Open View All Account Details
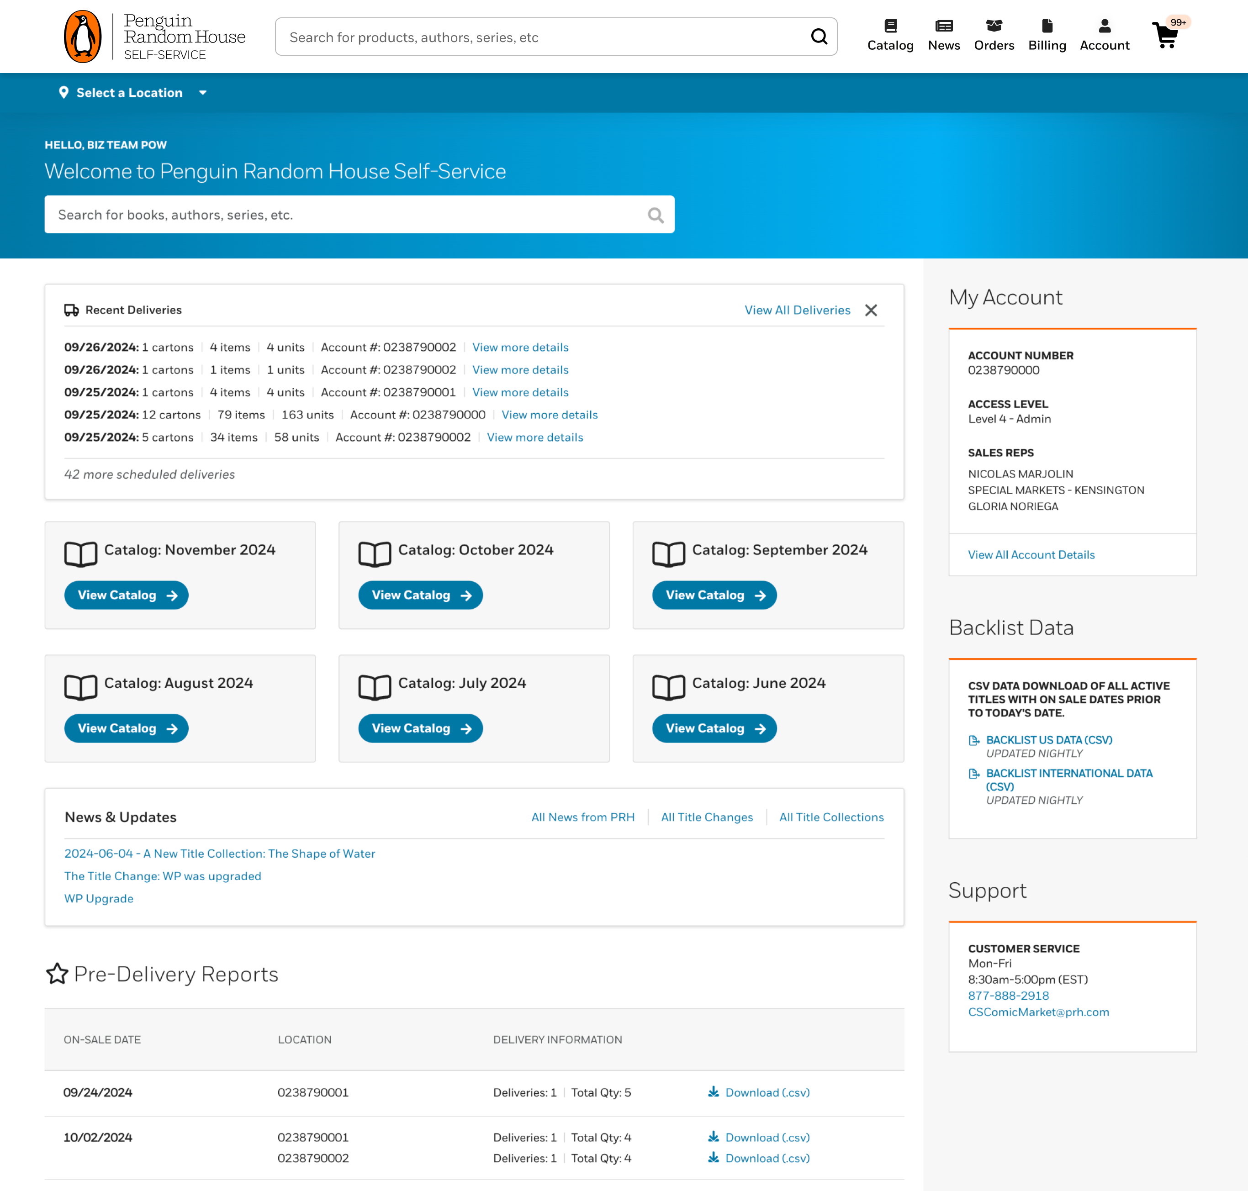This screenshot has width=1248, height=1191. click(x=1031, y=555)
